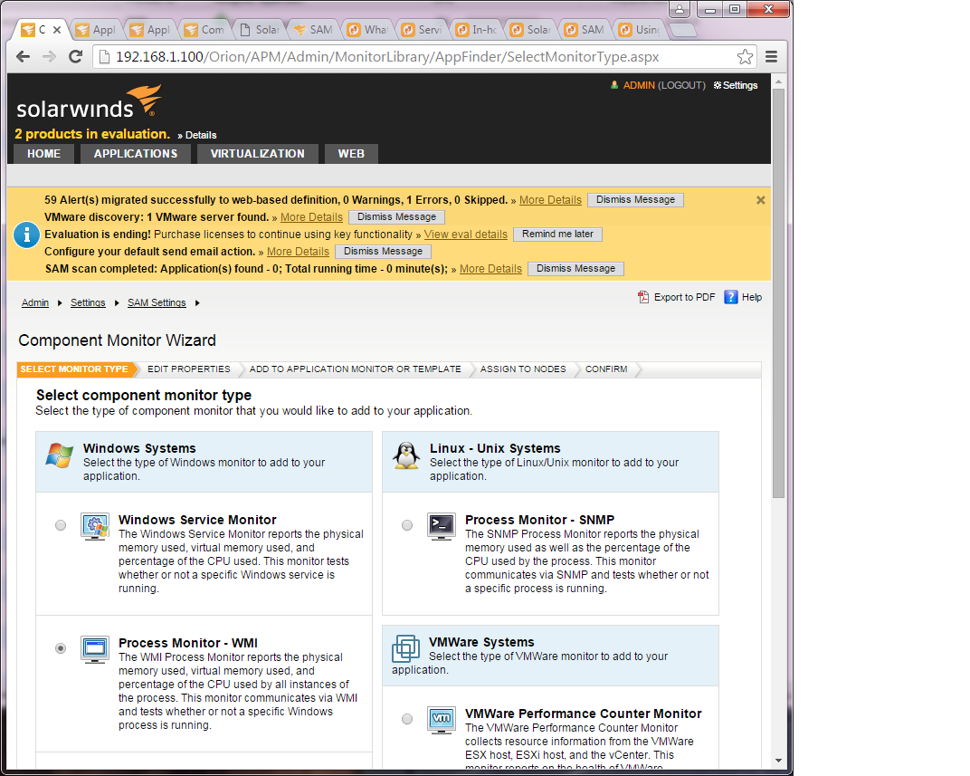Click the Process Monitor - SNMP terminal icon

441,527
